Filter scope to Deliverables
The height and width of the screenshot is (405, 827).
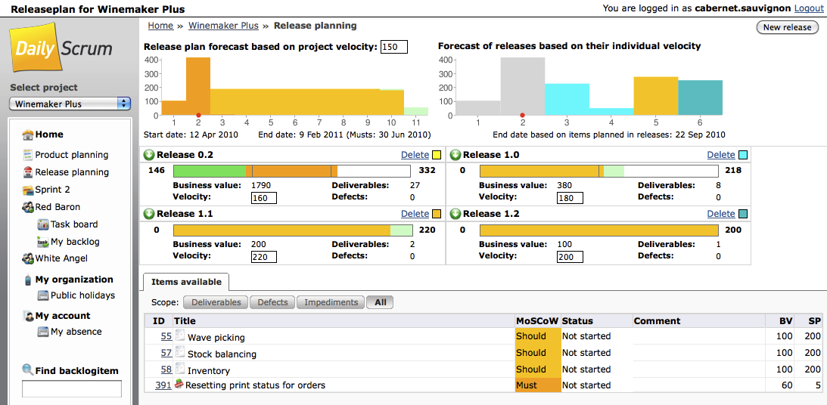(x=215, y=302)
